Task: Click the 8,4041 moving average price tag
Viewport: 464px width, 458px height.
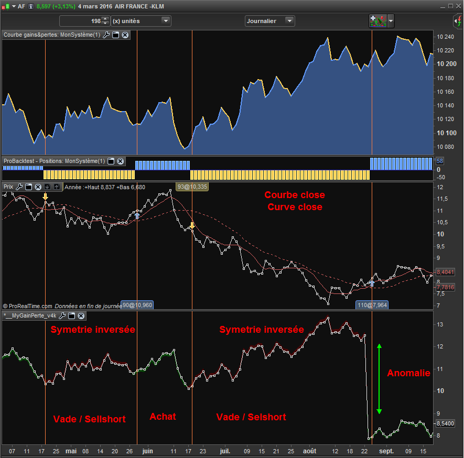Action: [x=445, y=272]
